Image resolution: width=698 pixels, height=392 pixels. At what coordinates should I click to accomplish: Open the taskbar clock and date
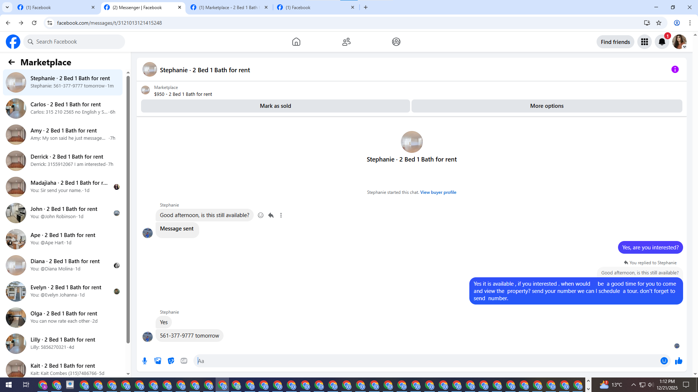(667, 385)
